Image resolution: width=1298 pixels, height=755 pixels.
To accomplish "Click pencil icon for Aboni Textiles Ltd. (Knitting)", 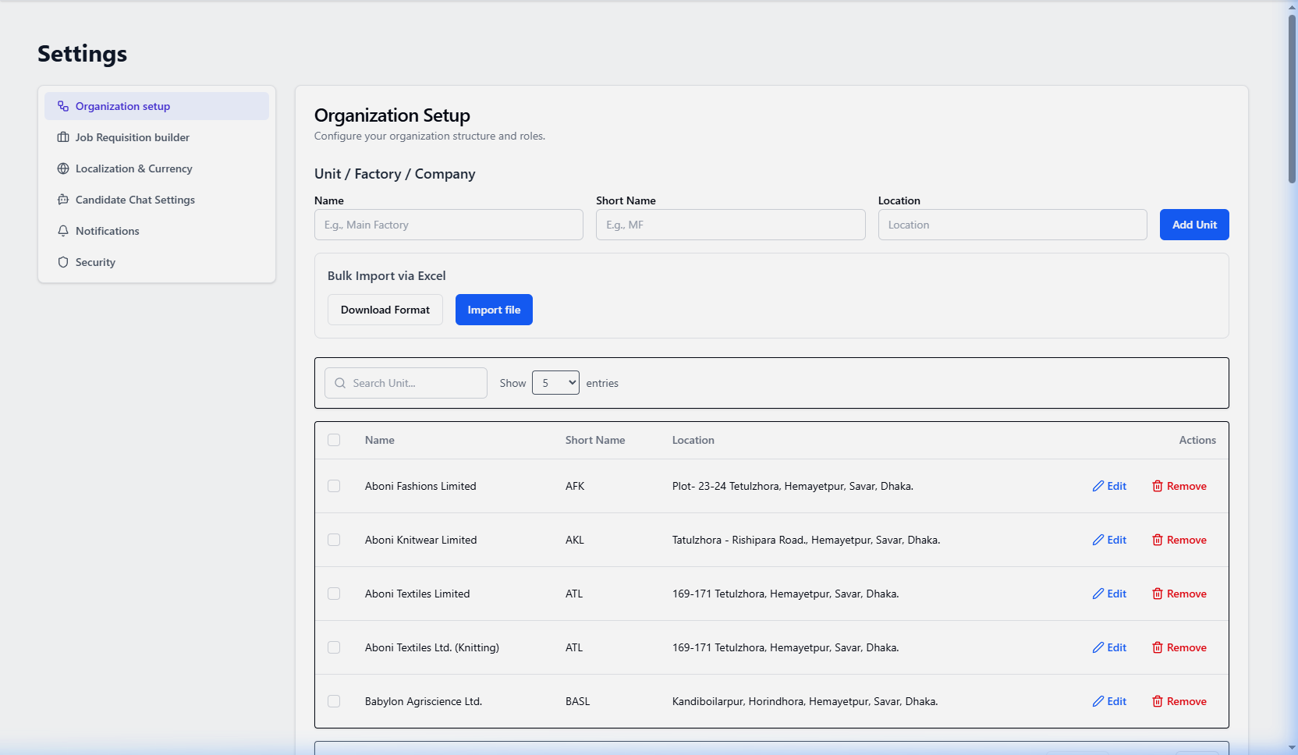I will 1098,647.
